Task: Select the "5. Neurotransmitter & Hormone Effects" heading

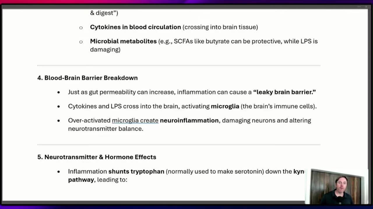Action: 97,157
